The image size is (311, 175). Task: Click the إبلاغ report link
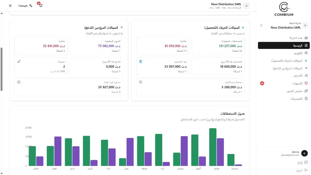pos(300,163)
